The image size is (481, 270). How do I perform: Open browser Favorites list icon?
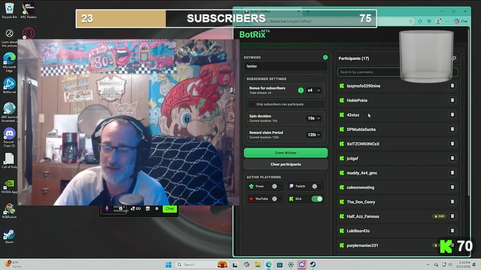pyautogui.click(x=420, y=21)
